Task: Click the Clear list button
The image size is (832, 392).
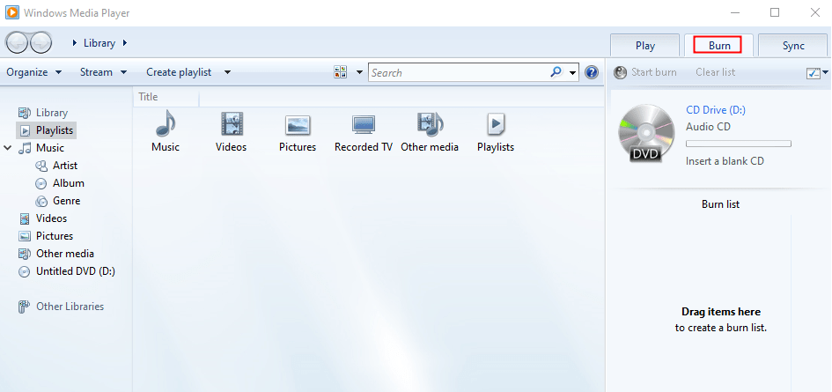Action: 715,72
